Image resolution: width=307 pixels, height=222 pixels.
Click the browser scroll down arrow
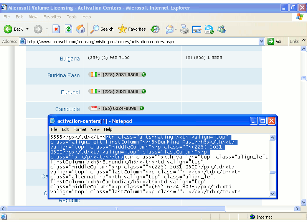coord(304,202)
